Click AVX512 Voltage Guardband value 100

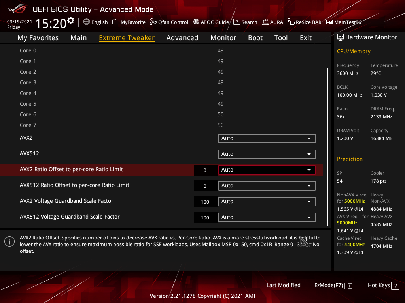pyautogui.click(x=205, y=218)
